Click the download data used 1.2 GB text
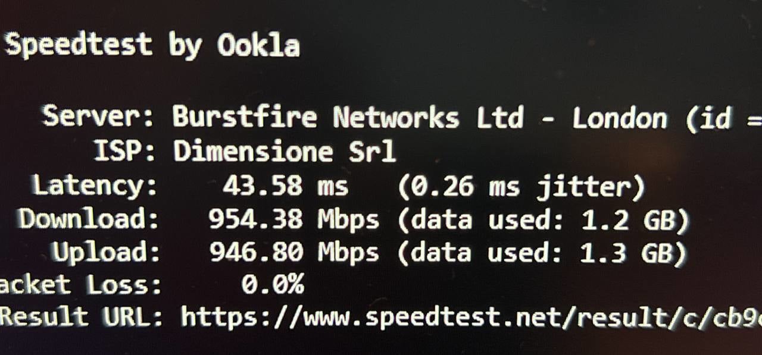The height and width of the screenshot is (355, 762). (x=542, y=221)
